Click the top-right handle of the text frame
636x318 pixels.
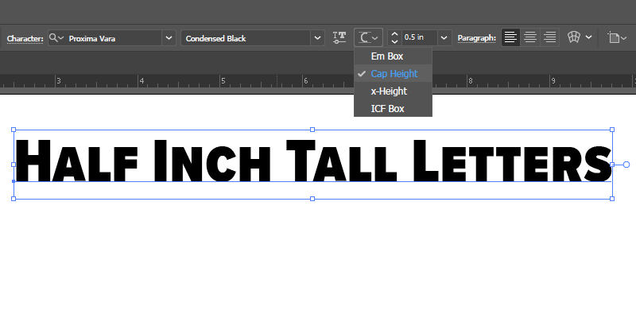pos(612,130)
